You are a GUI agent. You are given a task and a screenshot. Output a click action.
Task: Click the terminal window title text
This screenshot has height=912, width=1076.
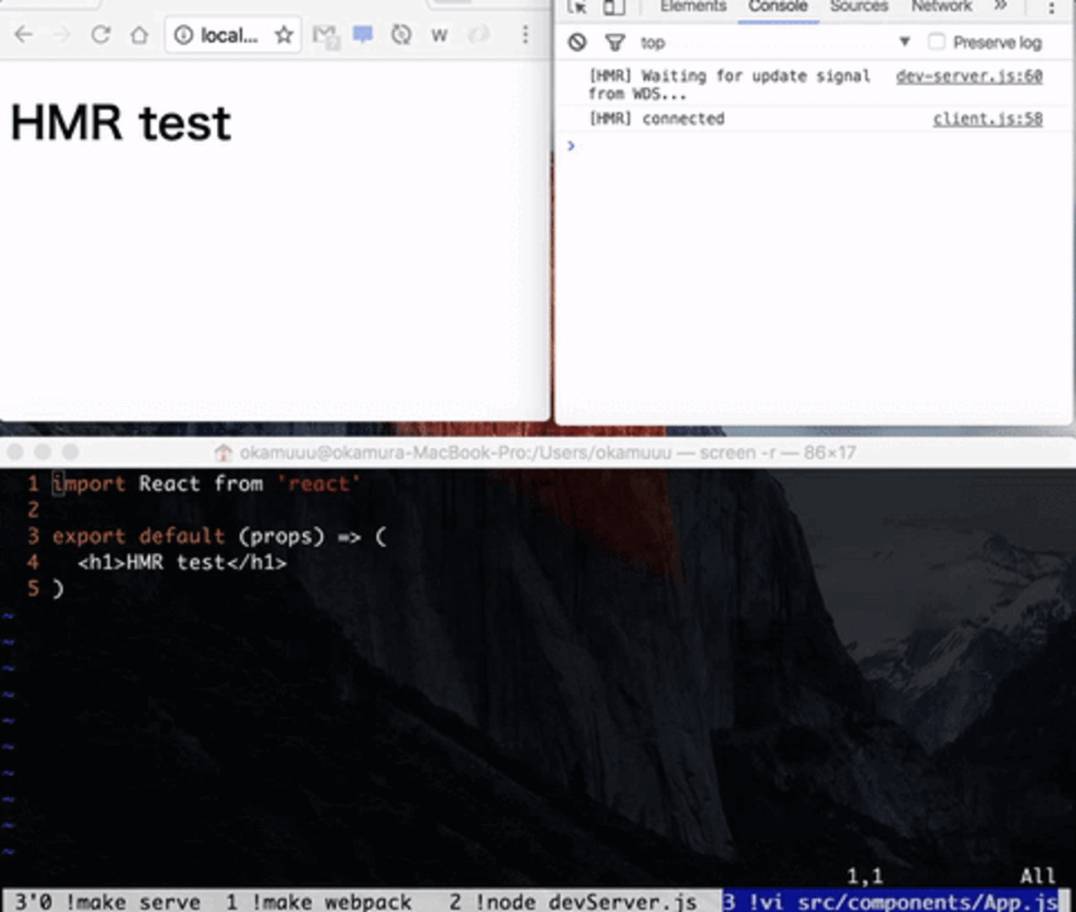(548, 453)
